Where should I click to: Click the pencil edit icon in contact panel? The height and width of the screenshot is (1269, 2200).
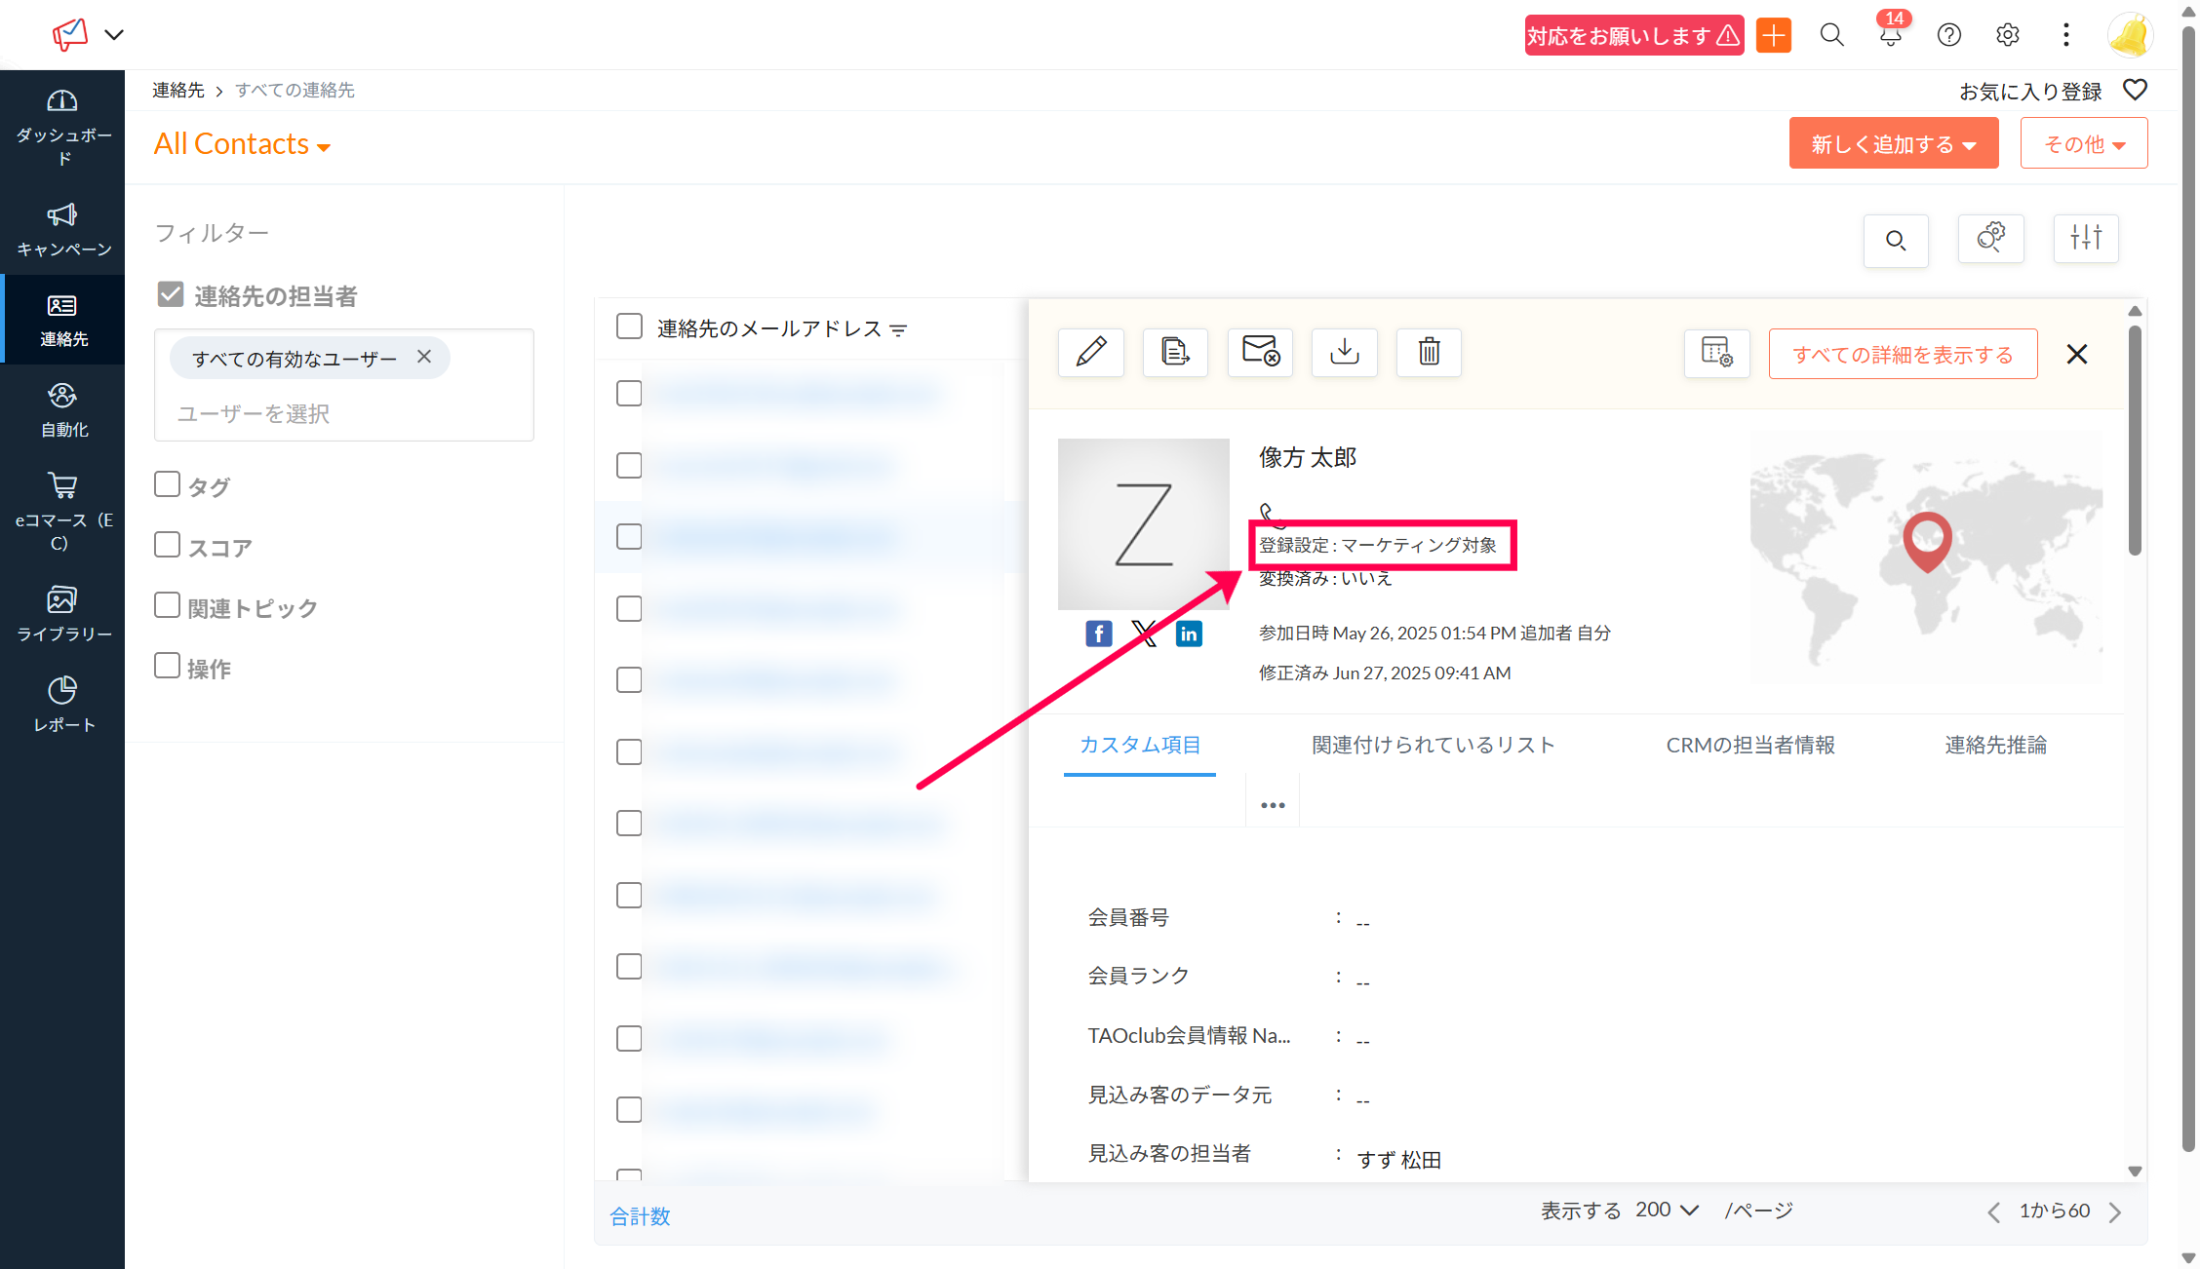point(1090,352)
